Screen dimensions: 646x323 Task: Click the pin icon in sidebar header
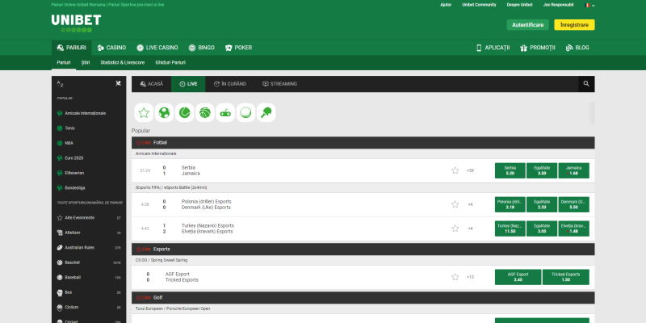(x=118, y=84)
